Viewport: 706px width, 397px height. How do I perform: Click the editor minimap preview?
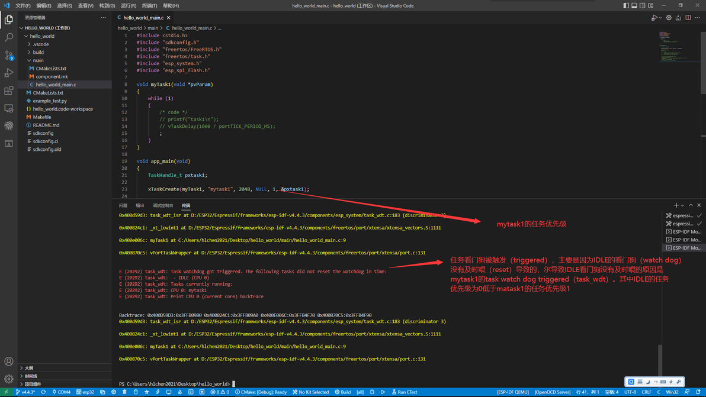click(678, 47)
